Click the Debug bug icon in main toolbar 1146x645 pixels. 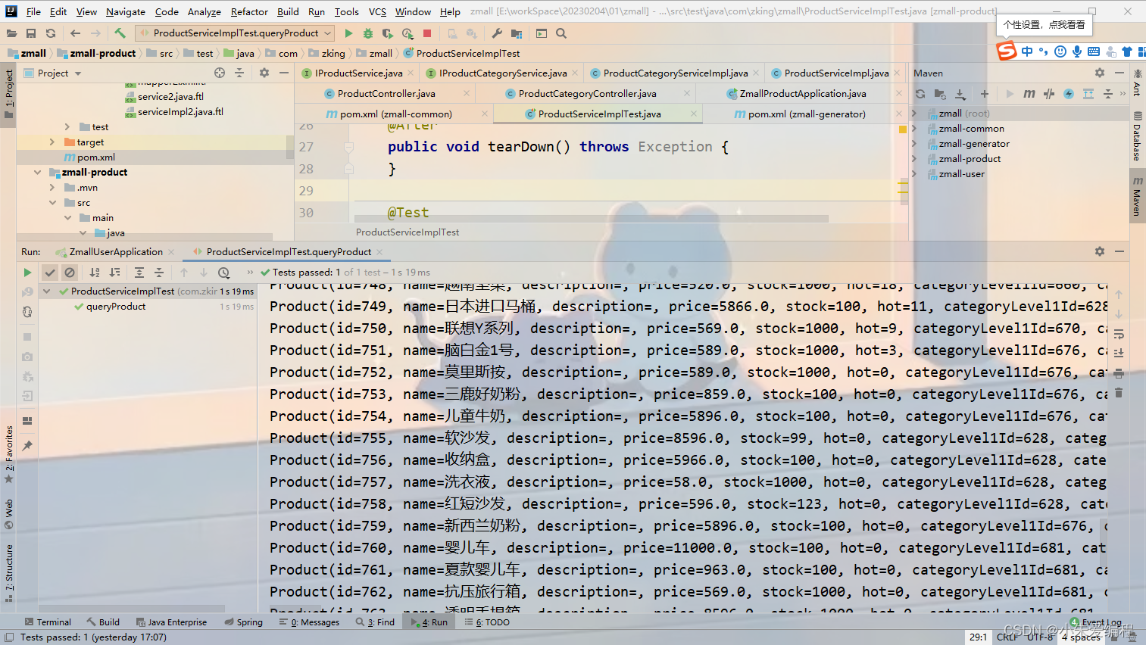pyautogui.click(x=368, y=33)
